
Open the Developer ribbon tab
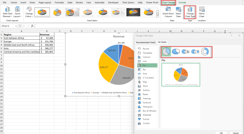click(113, 2)
